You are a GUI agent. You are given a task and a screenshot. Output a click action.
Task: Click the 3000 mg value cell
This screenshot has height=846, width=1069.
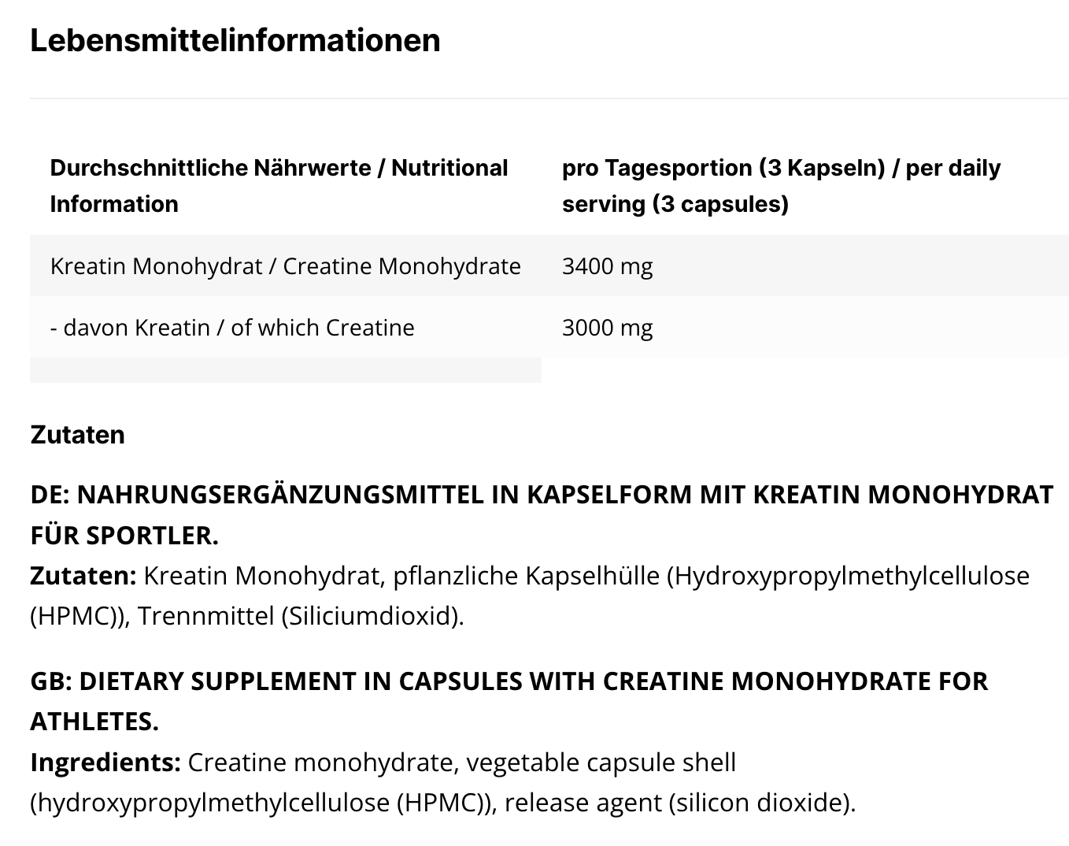click(607, 328)
